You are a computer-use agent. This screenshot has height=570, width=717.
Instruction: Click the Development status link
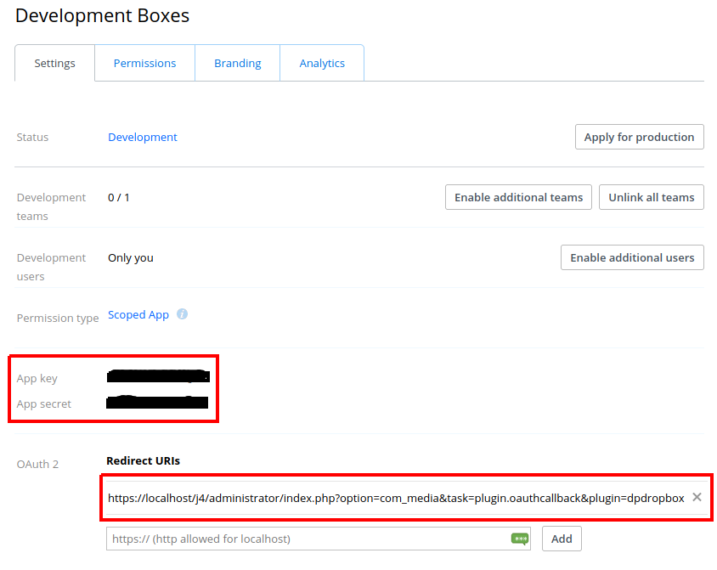click(143, 138)
